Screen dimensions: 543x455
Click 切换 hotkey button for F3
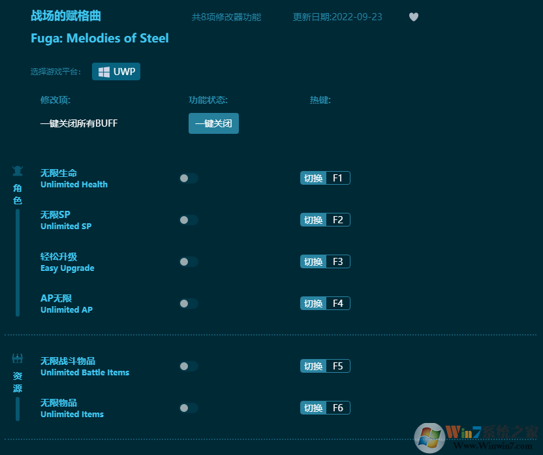point(313,262)
